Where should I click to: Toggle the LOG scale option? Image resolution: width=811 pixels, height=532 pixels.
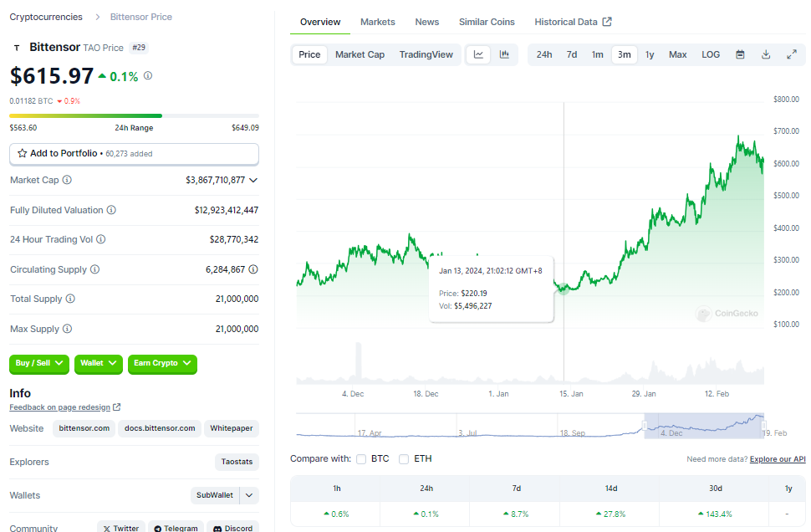point(711,54)
